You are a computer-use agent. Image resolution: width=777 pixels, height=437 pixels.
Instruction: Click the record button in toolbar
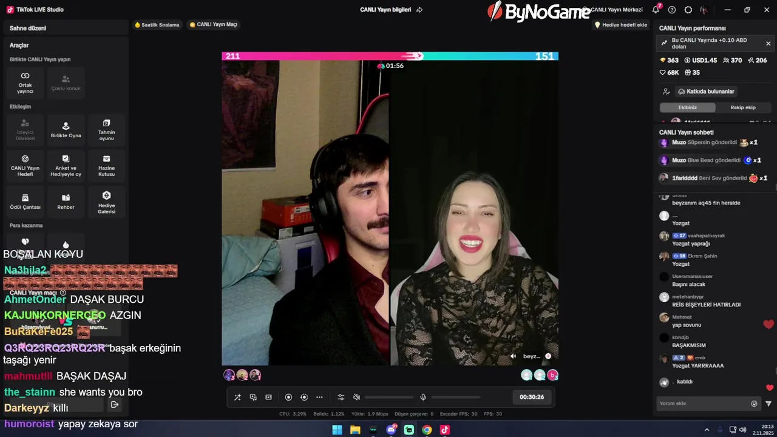click(288, 397)
